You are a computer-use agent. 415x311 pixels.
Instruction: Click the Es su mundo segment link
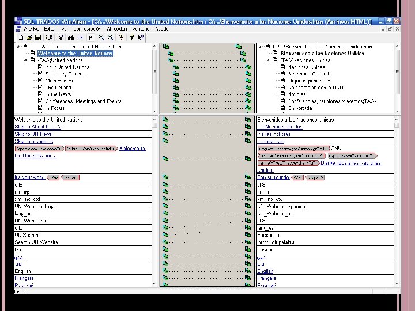click(273, 177)
